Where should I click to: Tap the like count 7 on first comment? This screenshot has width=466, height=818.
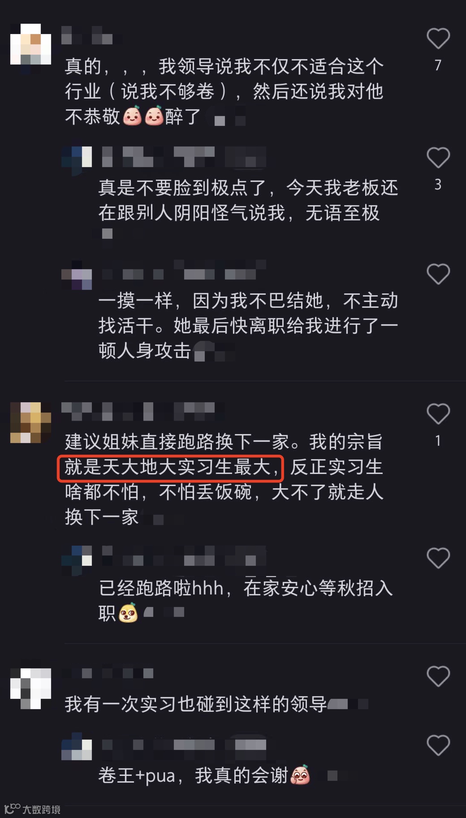438,65
